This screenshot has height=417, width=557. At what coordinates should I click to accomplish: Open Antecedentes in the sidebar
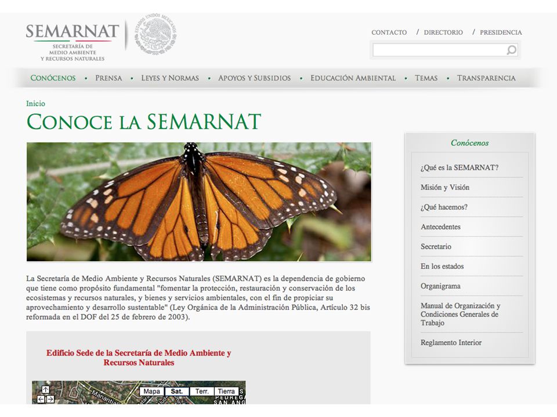click(x=440, y=227)
